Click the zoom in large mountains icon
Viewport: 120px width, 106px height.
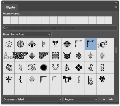tap(111, 99)
